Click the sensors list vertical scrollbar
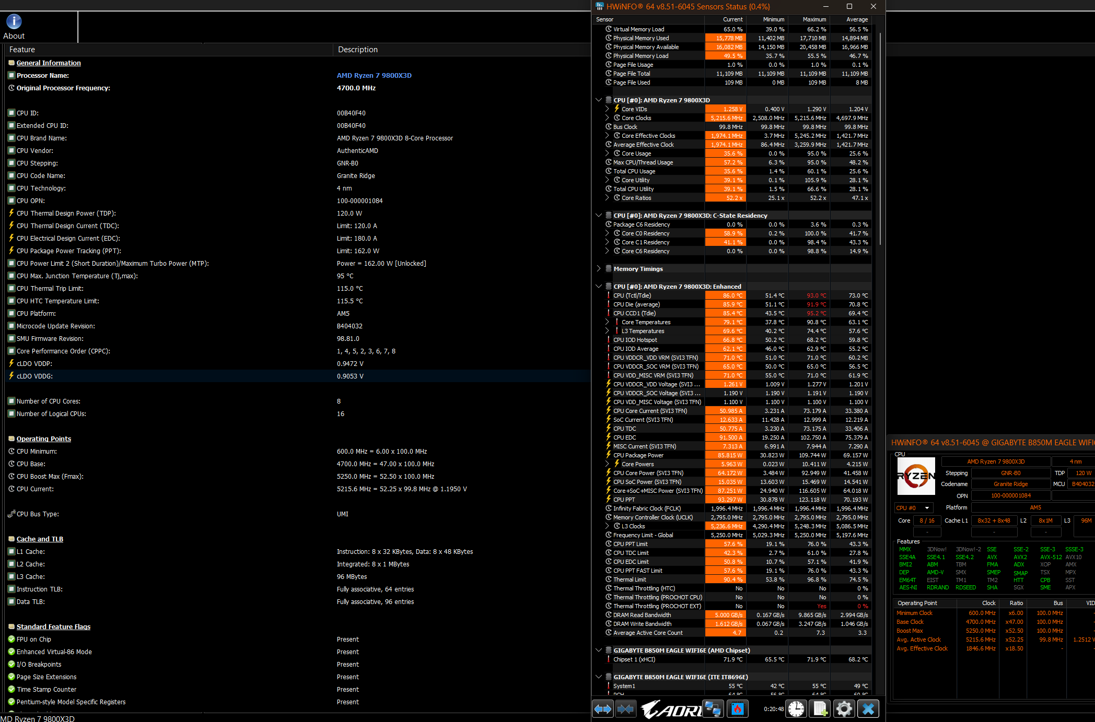The image size is (1095, 722). click(x=880, y=138)
